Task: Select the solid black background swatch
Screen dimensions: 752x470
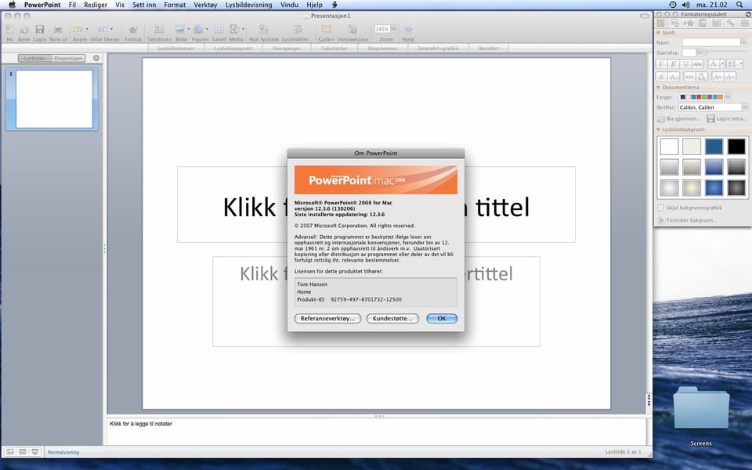Action: coord(737,146)
